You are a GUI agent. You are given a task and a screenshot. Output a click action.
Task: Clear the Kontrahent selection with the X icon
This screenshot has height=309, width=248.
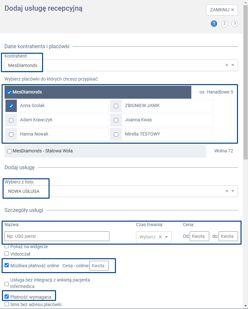227,65
